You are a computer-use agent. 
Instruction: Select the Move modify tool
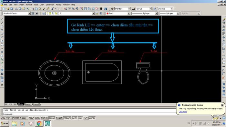[x=224, y=37]
